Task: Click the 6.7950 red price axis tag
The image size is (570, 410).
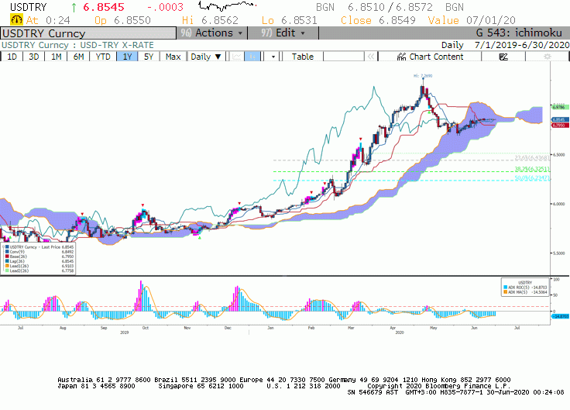Action: pyautogui.click(x=560, y=125)
